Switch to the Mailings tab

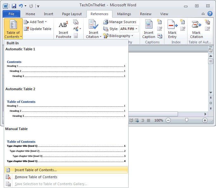124,14
